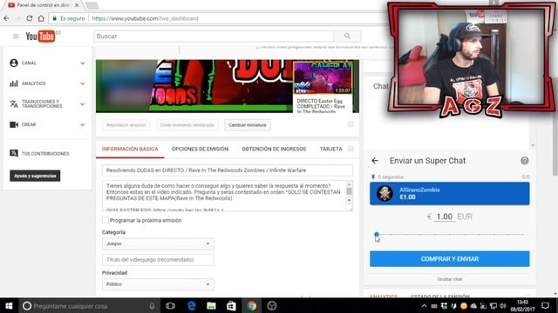The width and height of the screenshot is (558, 313).
Task: Open File Explorer from the taskbar
Action: coord(211,306)
